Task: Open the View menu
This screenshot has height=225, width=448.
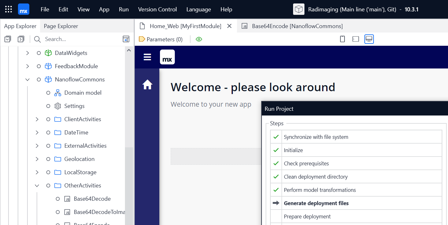Action: 84,9
